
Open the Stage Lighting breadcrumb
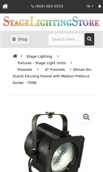[39, 57]
